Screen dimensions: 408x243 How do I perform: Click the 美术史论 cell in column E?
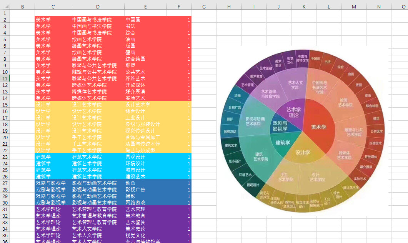coord(145,229)
